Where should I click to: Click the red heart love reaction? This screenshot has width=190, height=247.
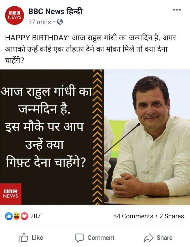(x=25, y=216)
